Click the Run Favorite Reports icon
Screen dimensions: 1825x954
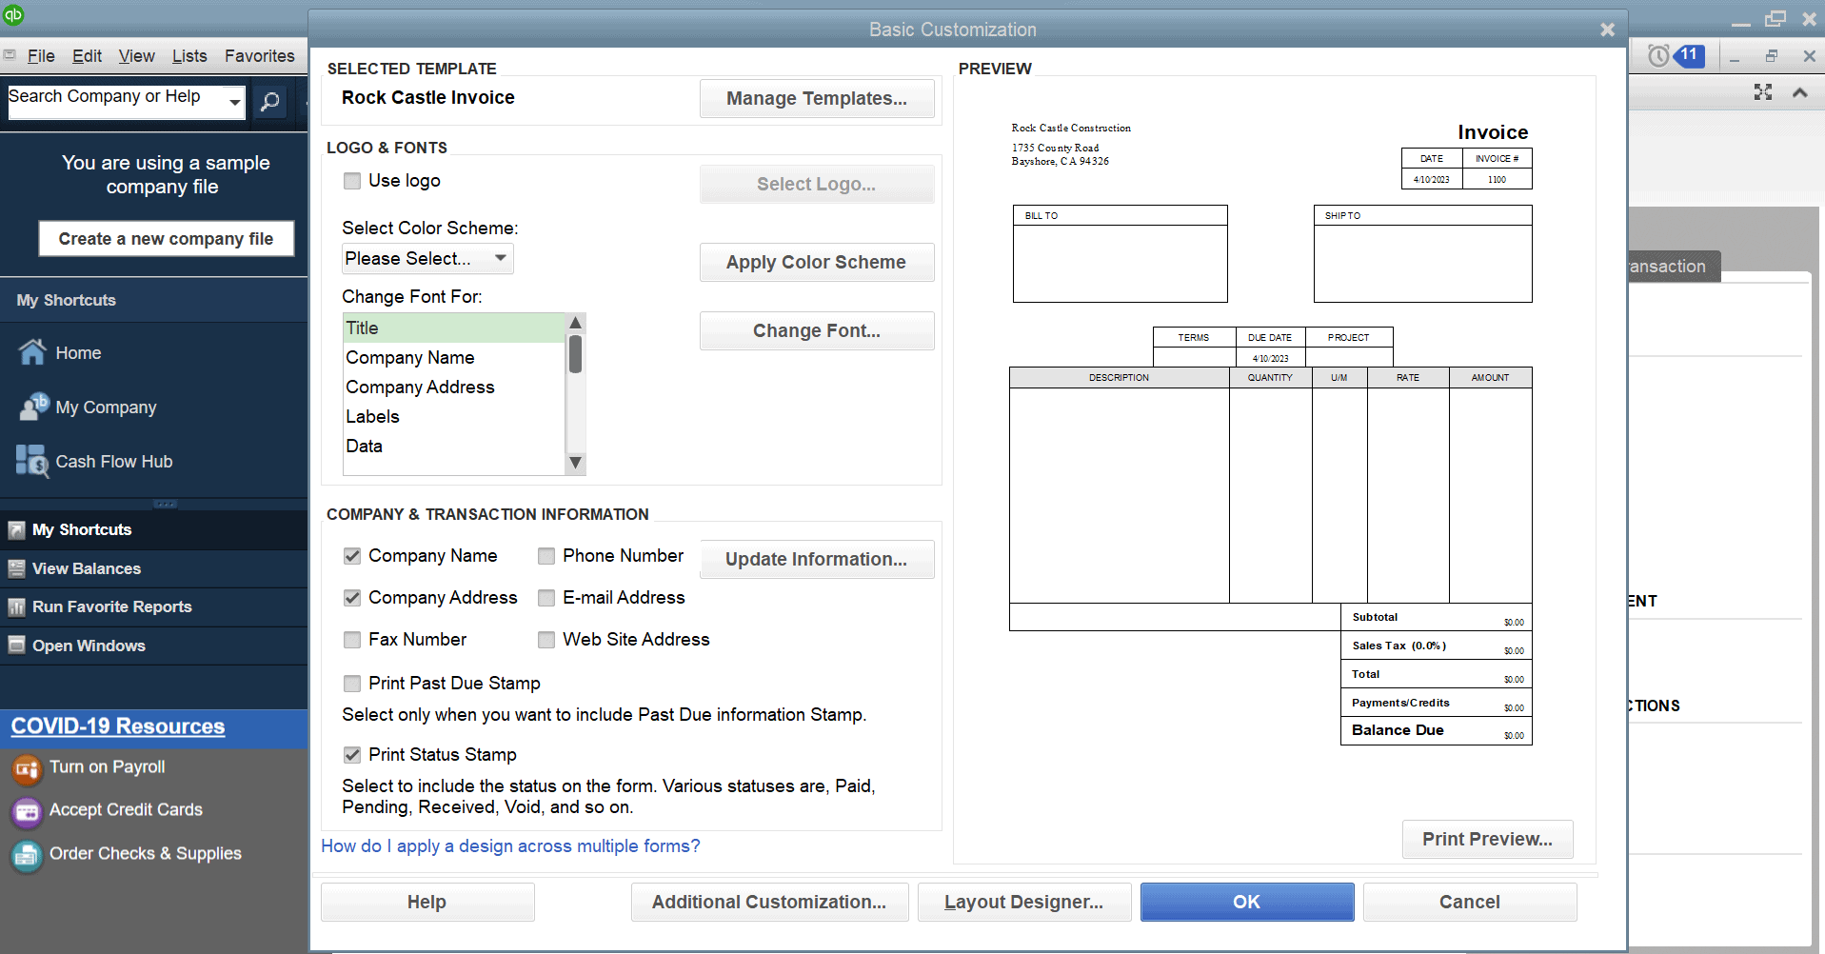(x=16, y=606)
